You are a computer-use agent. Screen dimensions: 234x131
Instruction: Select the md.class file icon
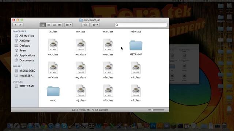point(81,45)
